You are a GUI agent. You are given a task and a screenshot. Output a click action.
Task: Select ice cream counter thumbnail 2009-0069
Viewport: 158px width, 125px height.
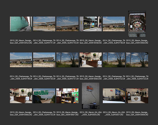(137, 96)
